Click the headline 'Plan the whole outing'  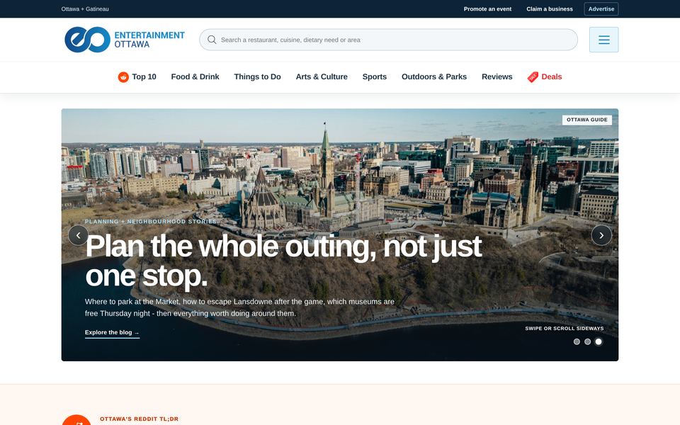[x=283, y=261]
